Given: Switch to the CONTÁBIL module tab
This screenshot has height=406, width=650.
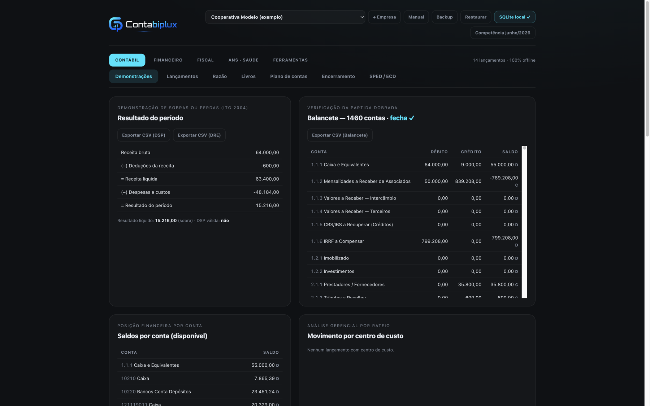Looking at the screenshot, I should (x=127, y=60).
